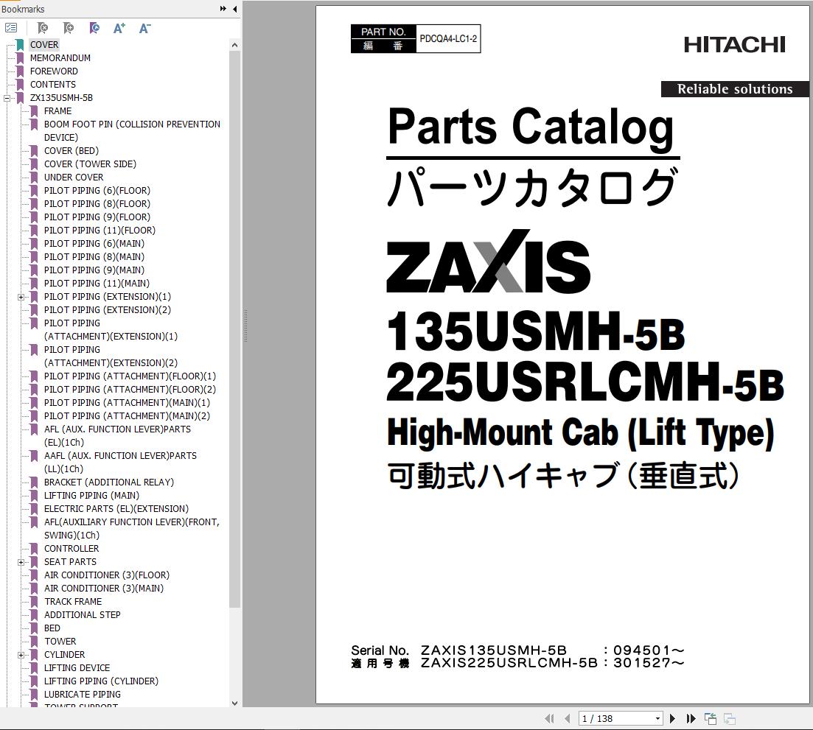The image size is (813, 730).
Task: Jump to the last page
Action: [691, 719]
